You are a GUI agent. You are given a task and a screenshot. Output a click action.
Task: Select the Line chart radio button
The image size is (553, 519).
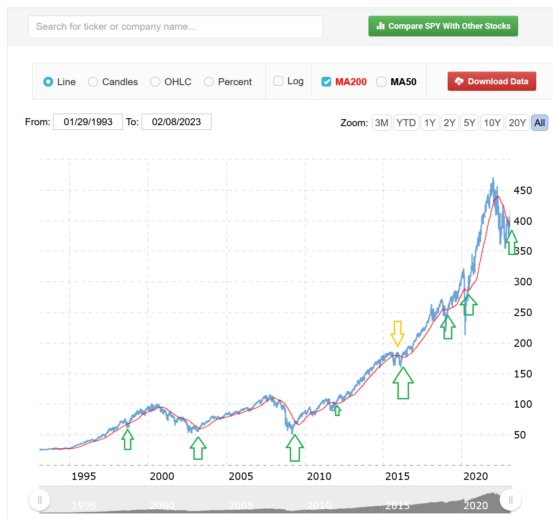point(48,82)
